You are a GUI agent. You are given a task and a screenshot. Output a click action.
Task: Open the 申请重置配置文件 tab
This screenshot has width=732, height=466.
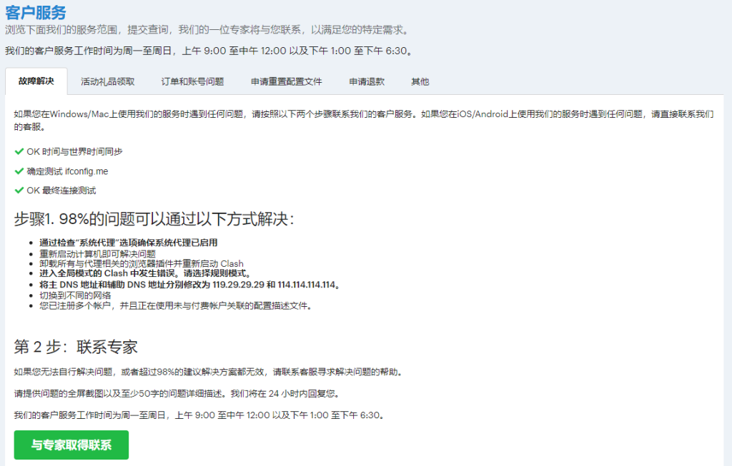click(x=286, y=81)
